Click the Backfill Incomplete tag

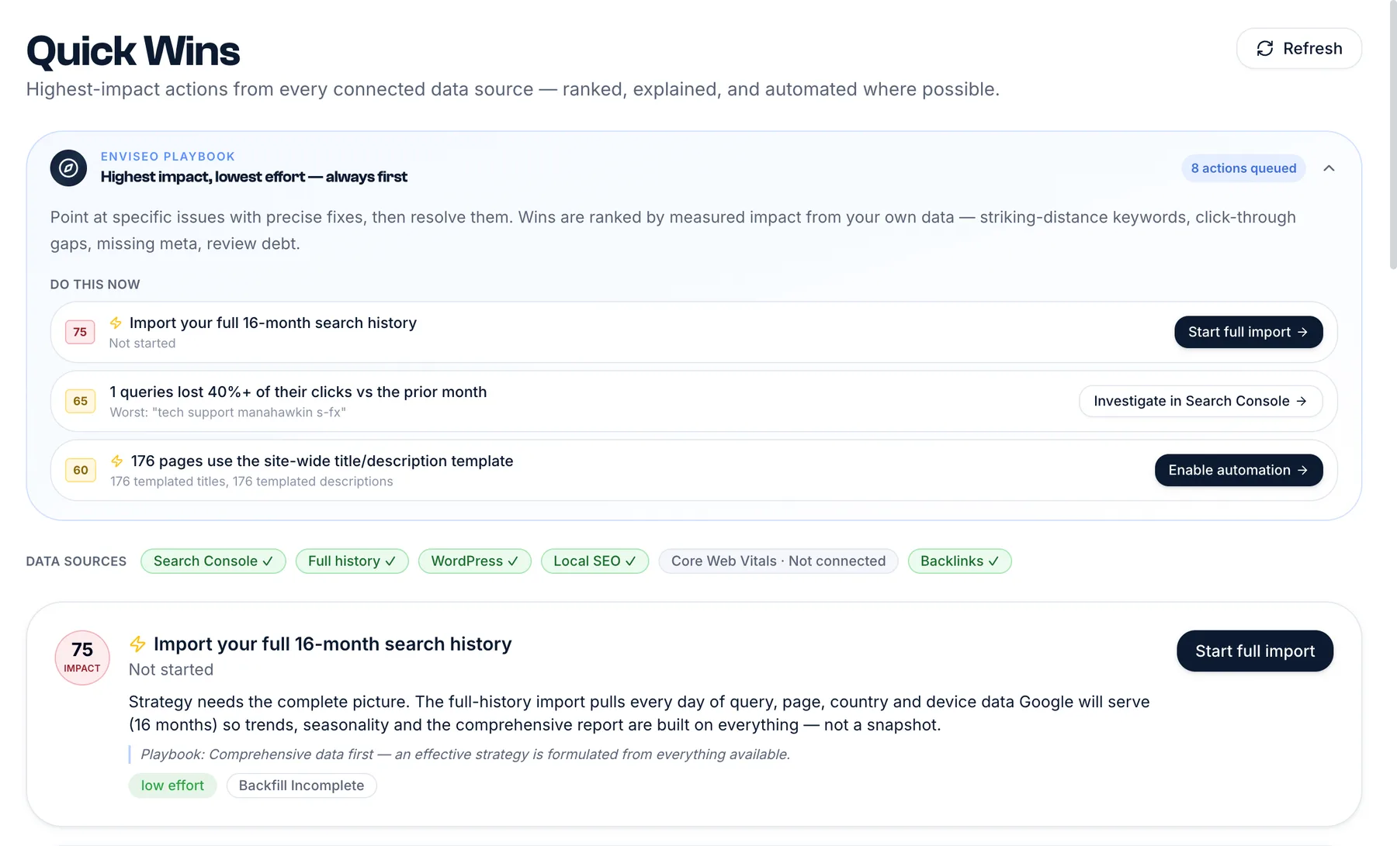[x=301, y=786]
